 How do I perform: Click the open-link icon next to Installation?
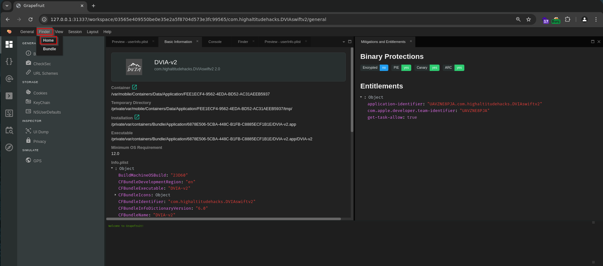point(137,117)
